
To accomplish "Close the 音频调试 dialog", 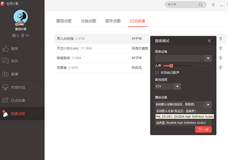I will pyautogui.click(x=209, y=41).
